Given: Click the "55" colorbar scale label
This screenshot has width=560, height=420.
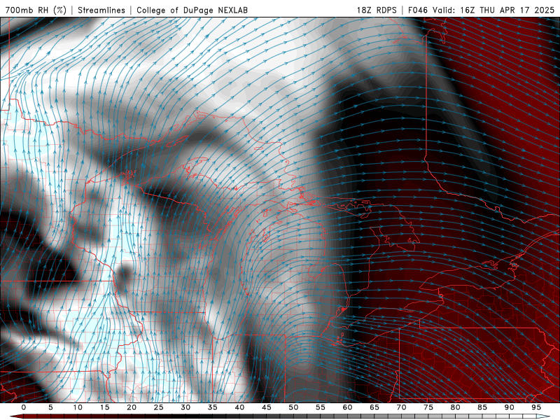Looking at the screenshot, I should [x=321, y=407].
